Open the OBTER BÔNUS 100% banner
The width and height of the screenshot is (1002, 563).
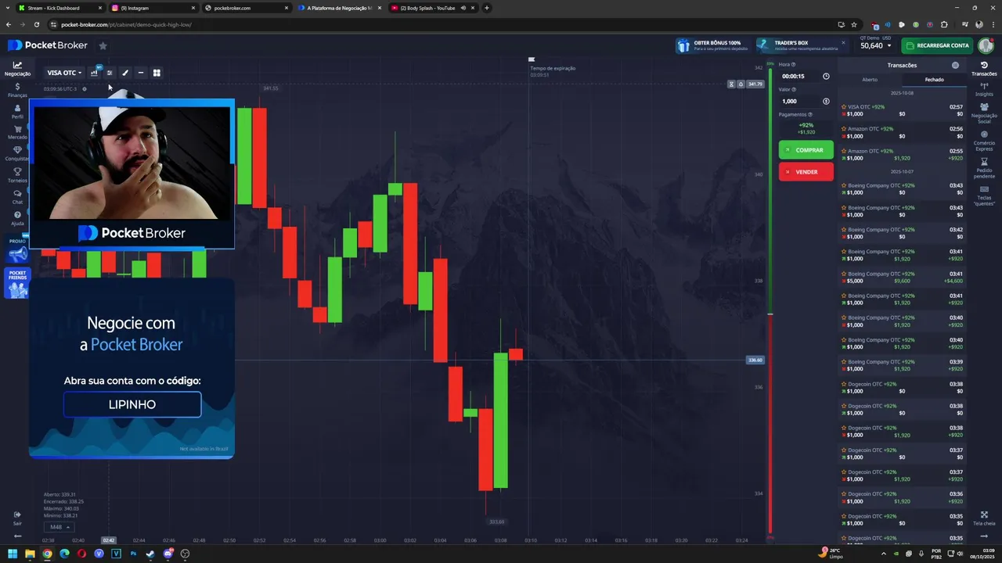pyautogui.click(x=712, y=45)
